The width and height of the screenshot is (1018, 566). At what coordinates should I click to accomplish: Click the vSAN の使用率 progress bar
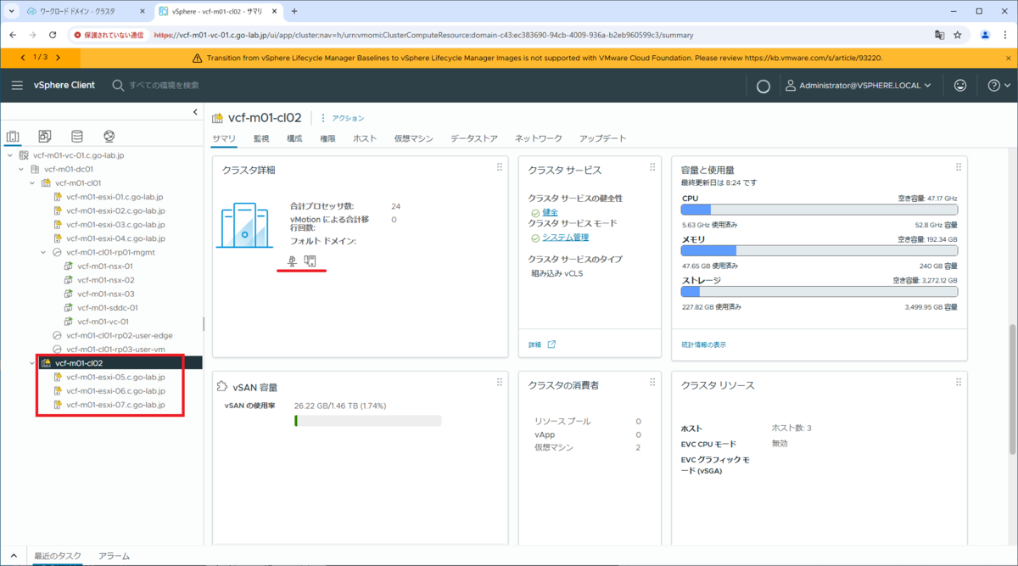click(367, 421)
